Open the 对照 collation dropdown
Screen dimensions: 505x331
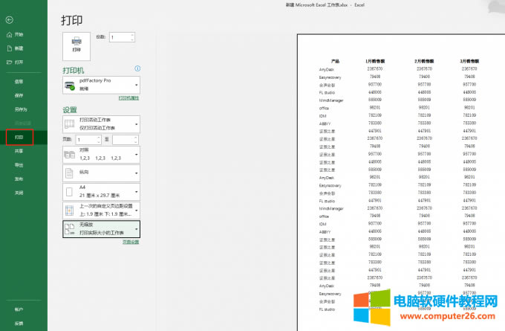[102, 155]
